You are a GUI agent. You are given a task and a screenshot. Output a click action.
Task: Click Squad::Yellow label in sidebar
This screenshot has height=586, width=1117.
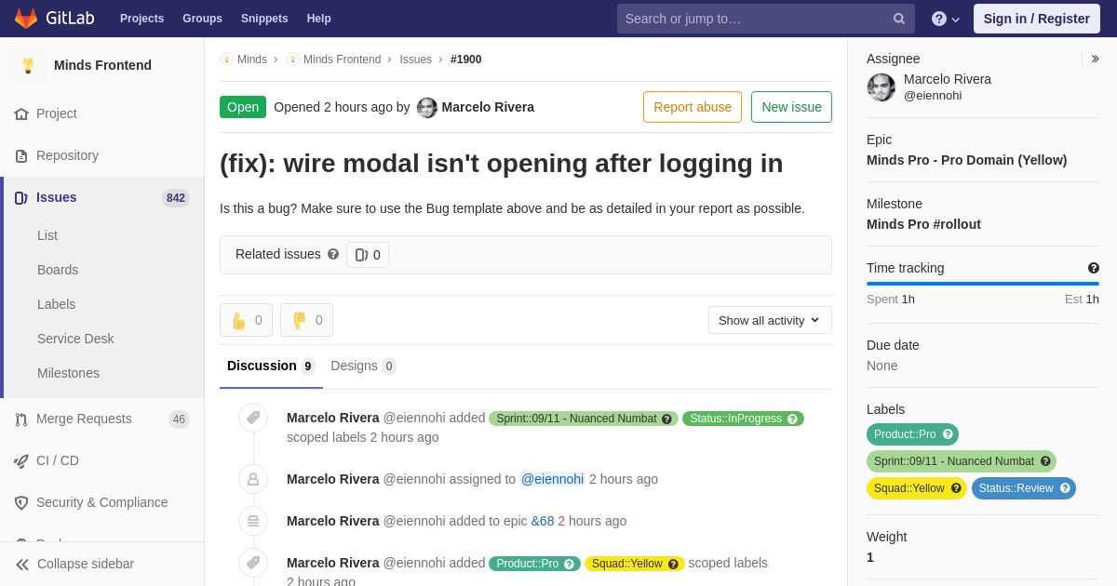(917, 488)
